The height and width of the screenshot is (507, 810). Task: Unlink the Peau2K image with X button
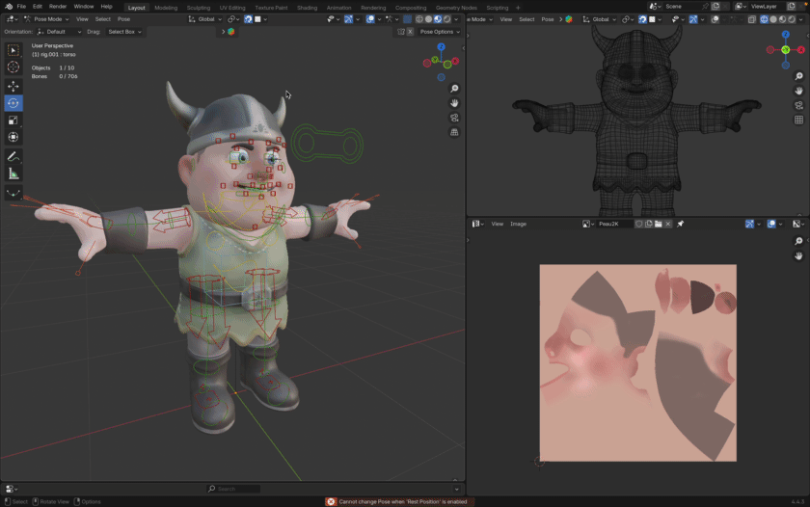pyautogui.click(x=668, y=224)
